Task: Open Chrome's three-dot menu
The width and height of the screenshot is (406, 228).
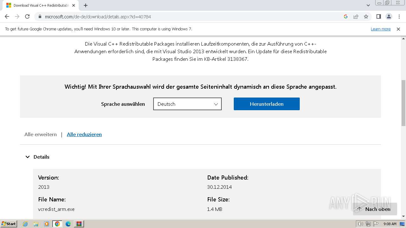Action: [399, 16]
